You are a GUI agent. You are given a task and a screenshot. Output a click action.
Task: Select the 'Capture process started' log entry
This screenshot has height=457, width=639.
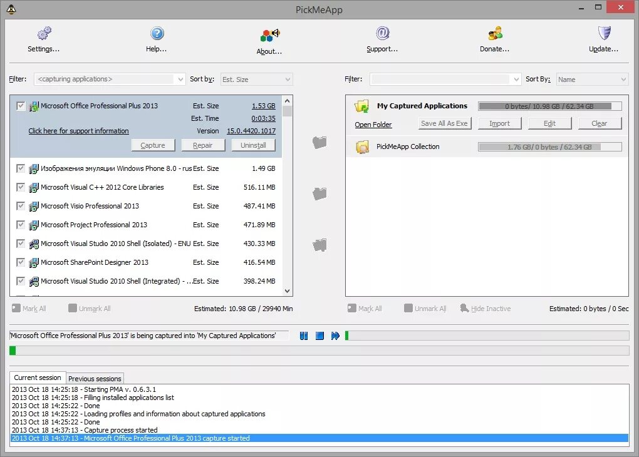click(x=319, y=430)
